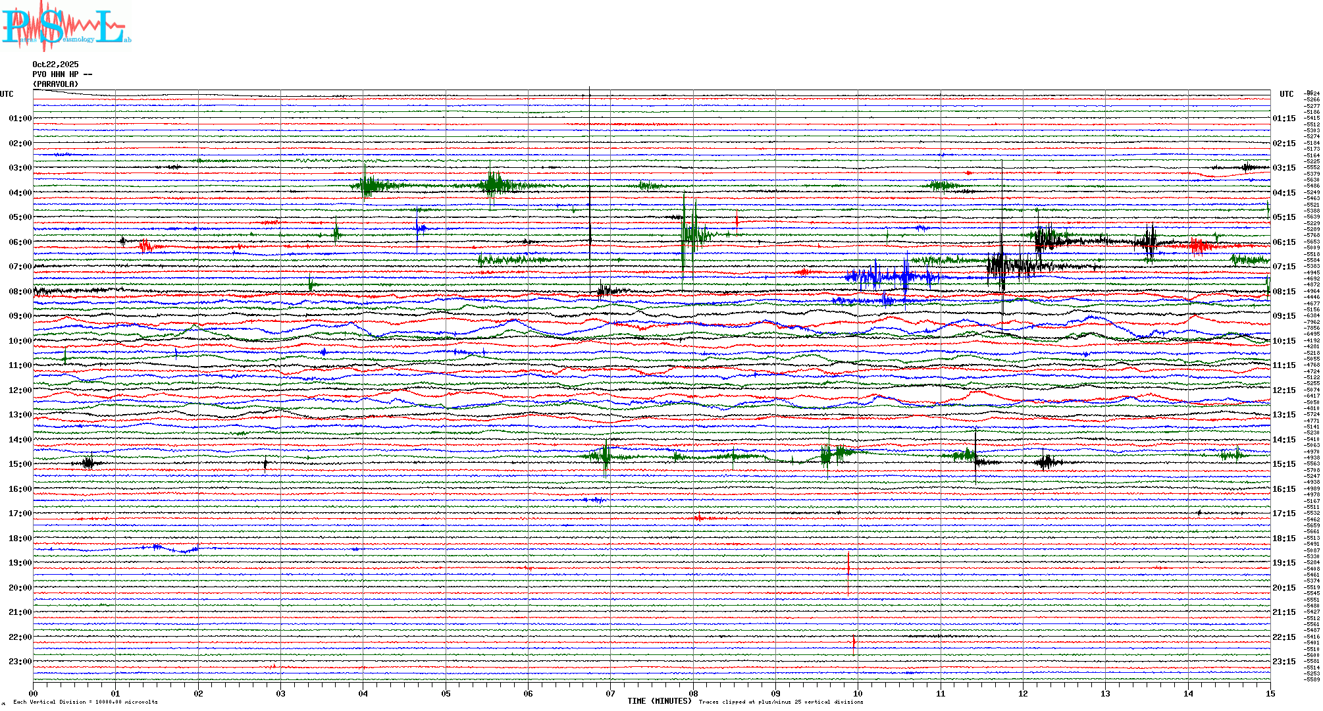The height and width of the screenshot is (711, 1323).
Task: Click the 23:00 hour marker
Action: [x=20, y=662]
